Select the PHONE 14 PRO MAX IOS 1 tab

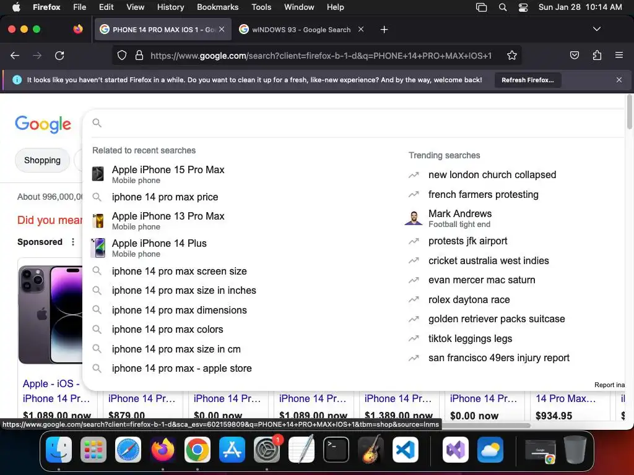pos(163,30)
